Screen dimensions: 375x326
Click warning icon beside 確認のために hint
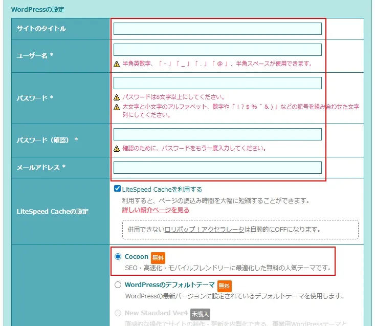tap(117, 149)
